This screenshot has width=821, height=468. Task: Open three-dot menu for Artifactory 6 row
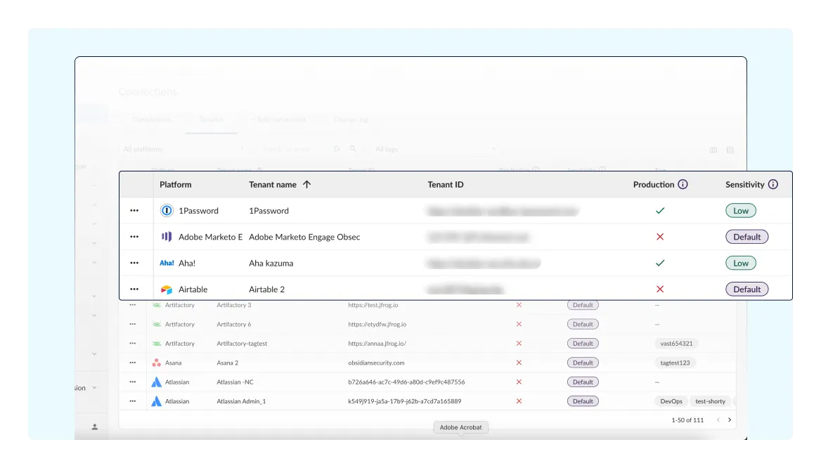[132, 324]
